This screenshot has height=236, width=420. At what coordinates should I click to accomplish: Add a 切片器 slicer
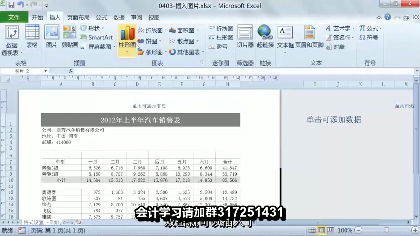coord(245,36)
